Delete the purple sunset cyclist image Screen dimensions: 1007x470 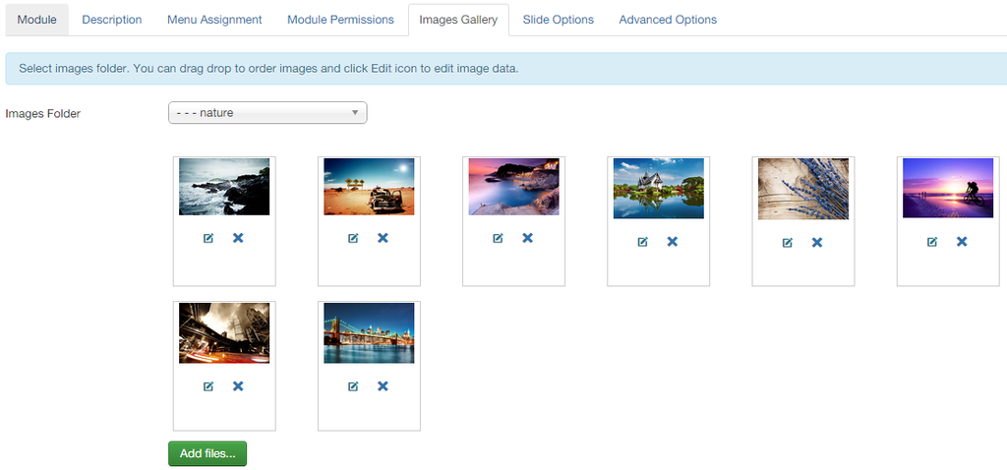962,242
